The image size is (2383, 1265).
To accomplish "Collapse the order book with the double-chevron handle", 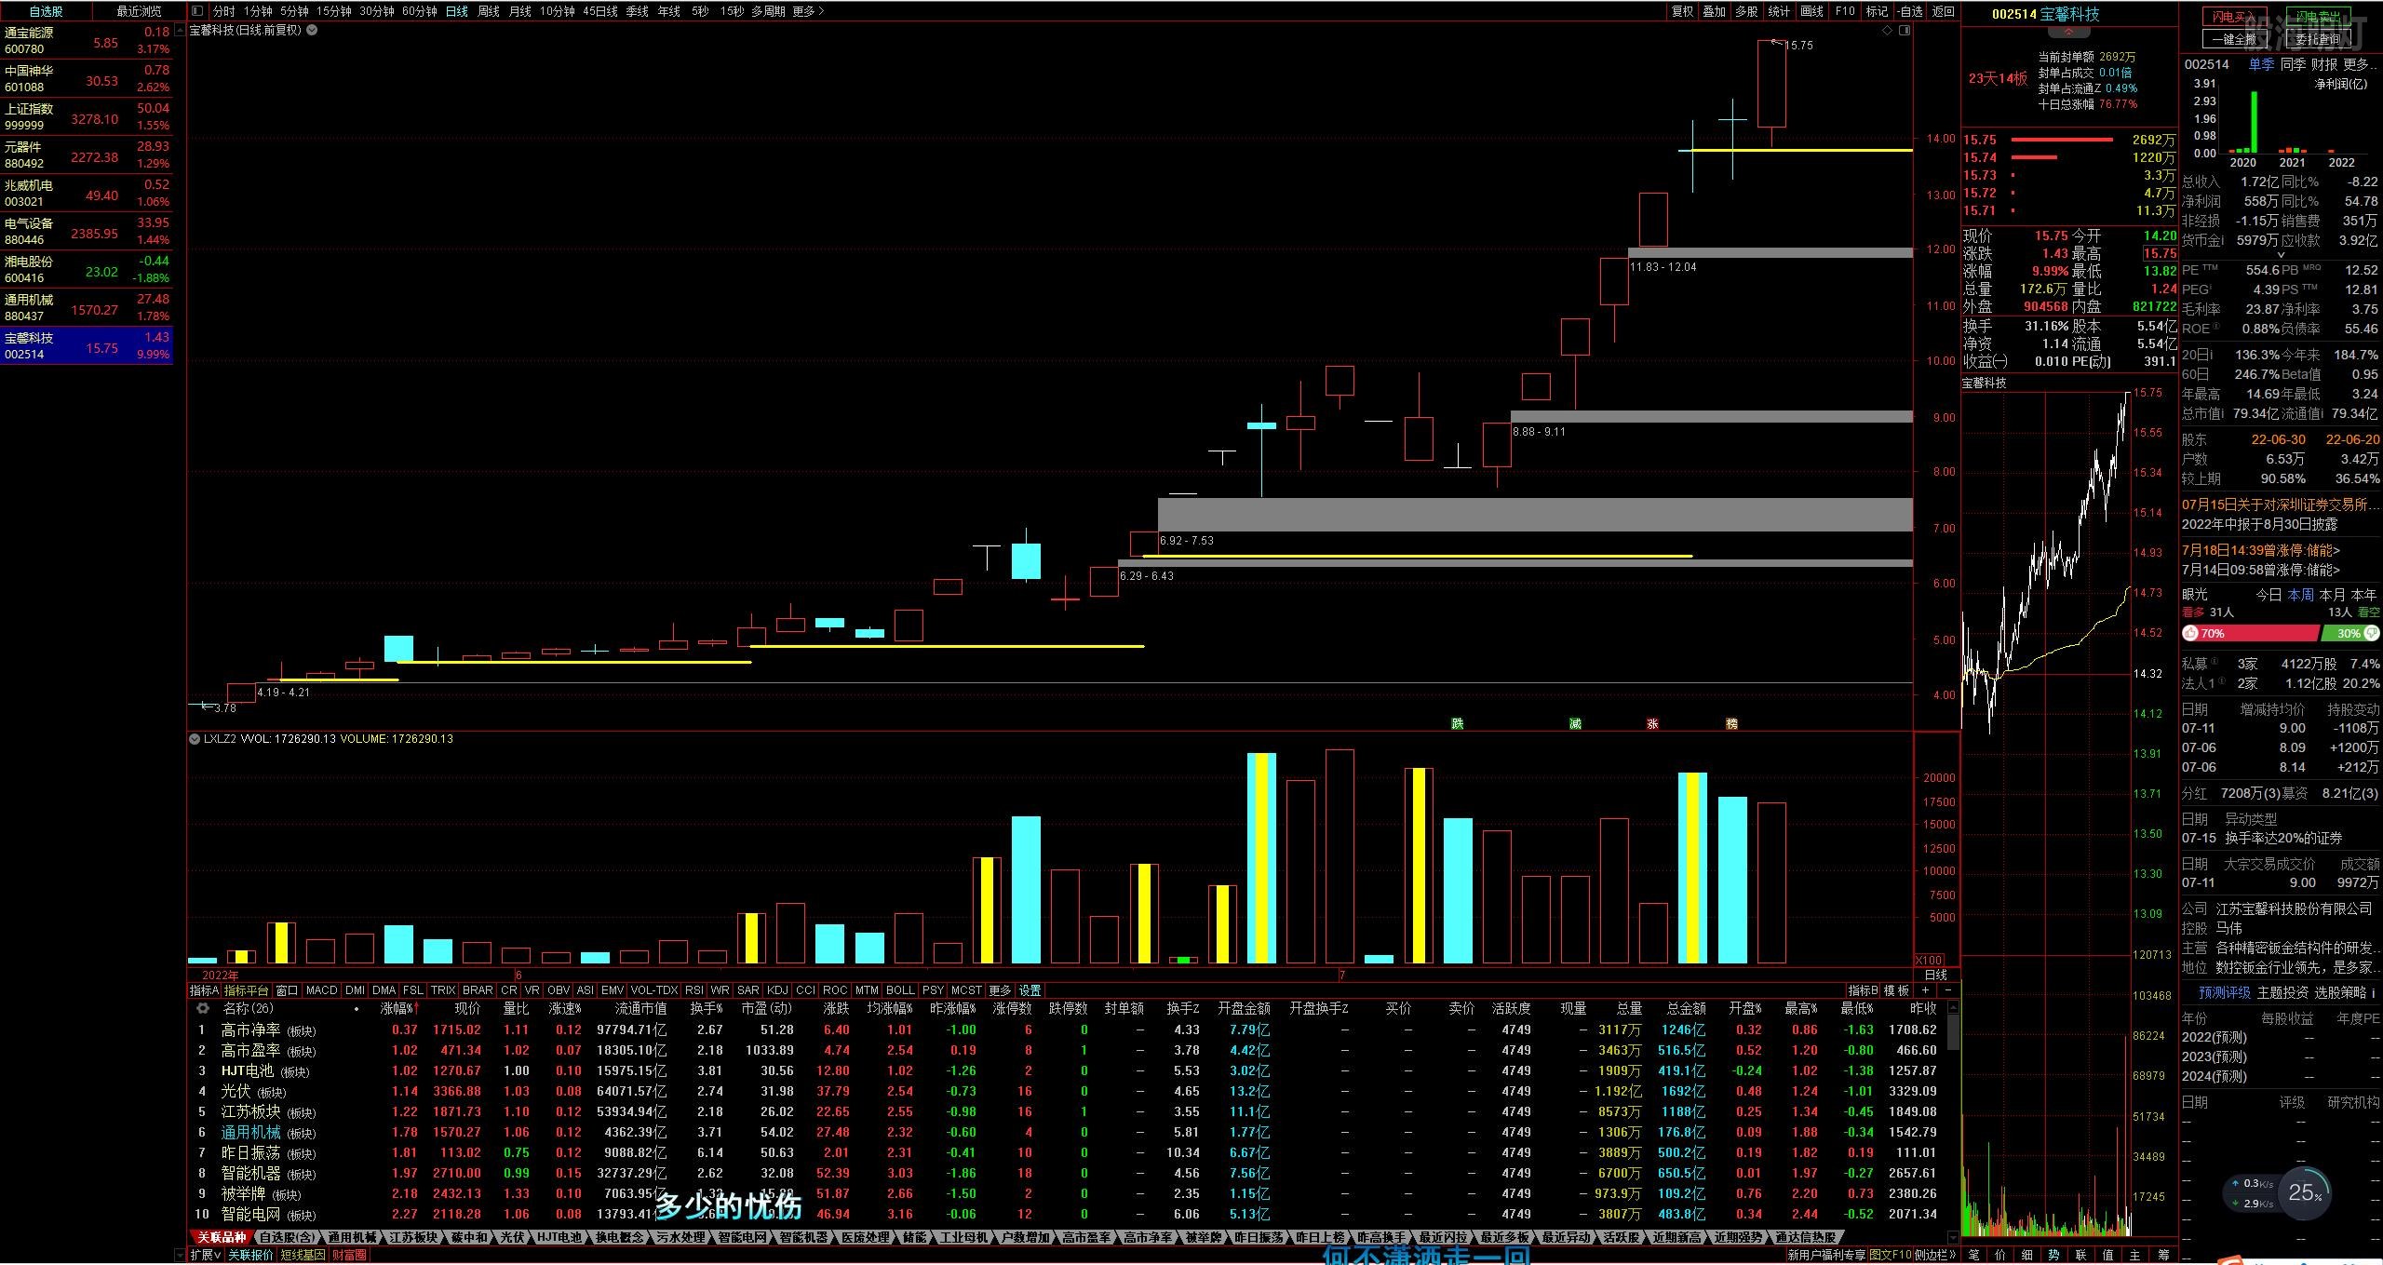I will (x=2069, y=32).
